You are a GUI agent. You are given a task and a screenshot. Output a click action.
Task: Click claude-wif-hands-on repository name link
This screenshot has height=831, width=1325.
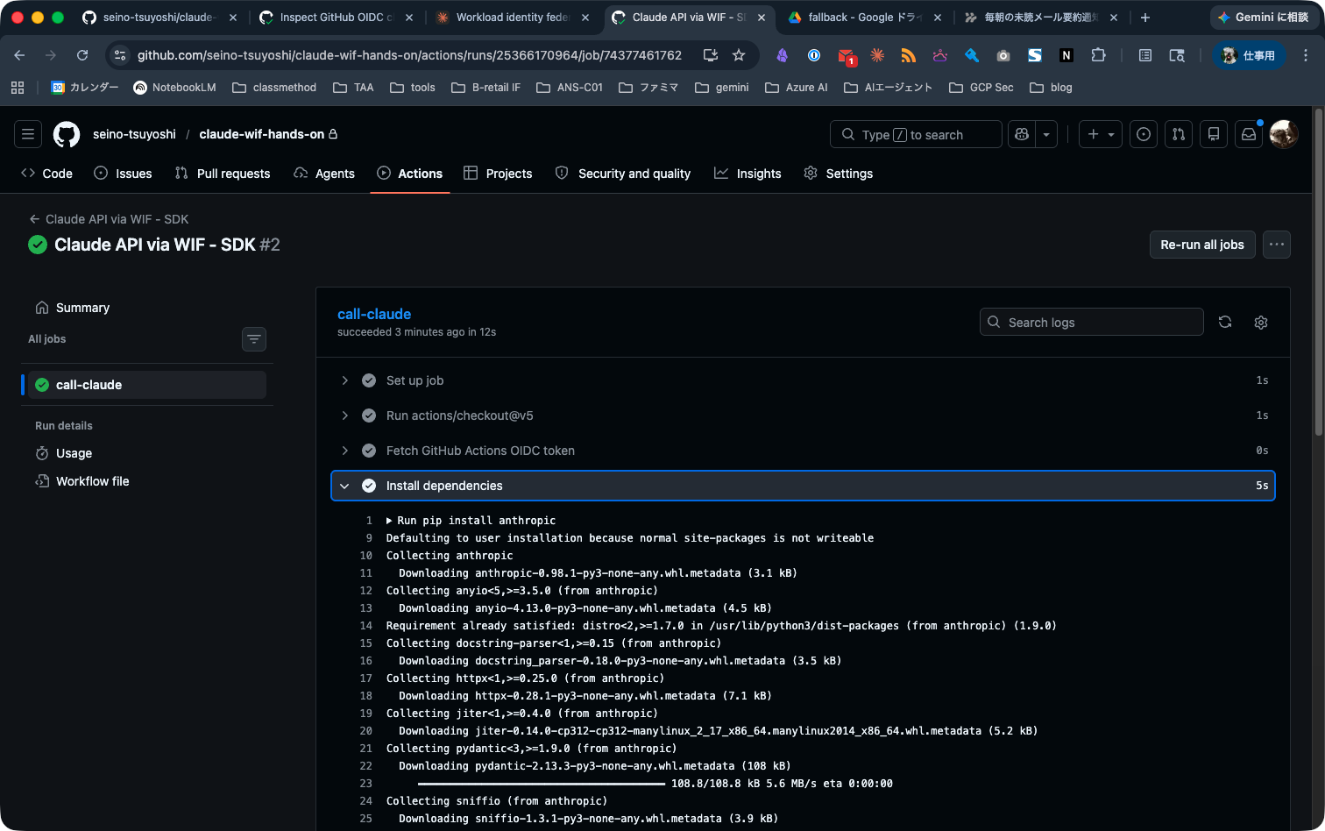262,134
